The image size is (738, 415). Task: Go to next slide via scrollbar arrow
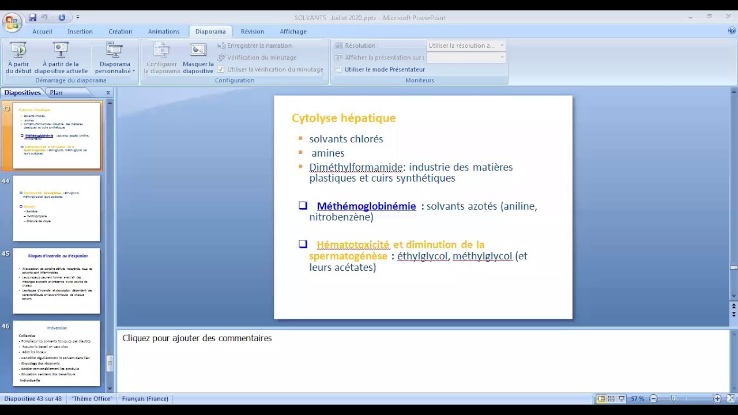tap(734, 315)
